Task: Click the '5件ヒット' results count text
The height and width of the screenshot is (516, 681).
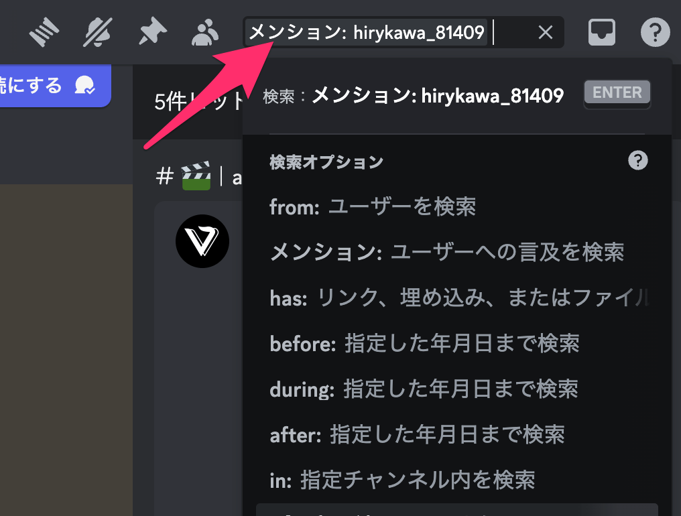Action: click(x=198, y=102)
